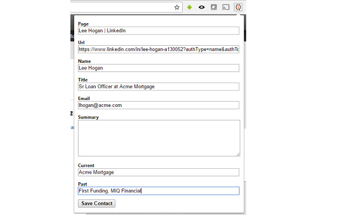Focus the Name field with Lee Hogan
Viewport: 344px width, 215px height.
click(x=159, y=68)
